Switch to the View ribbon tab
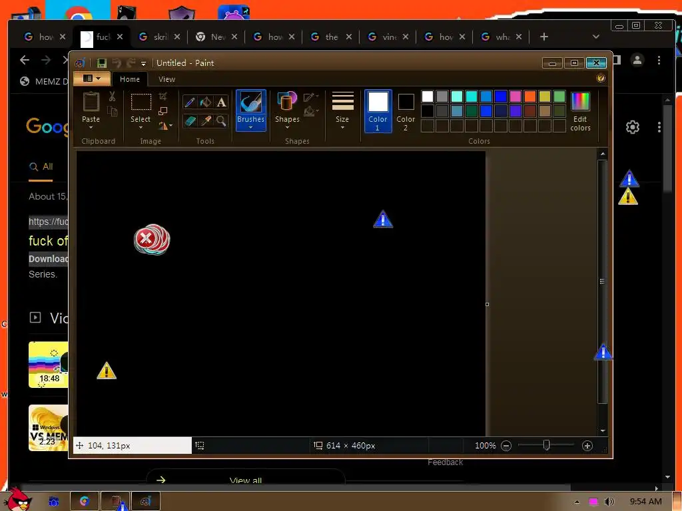Screen dimensions: 682x511 (x=167, y=79)
